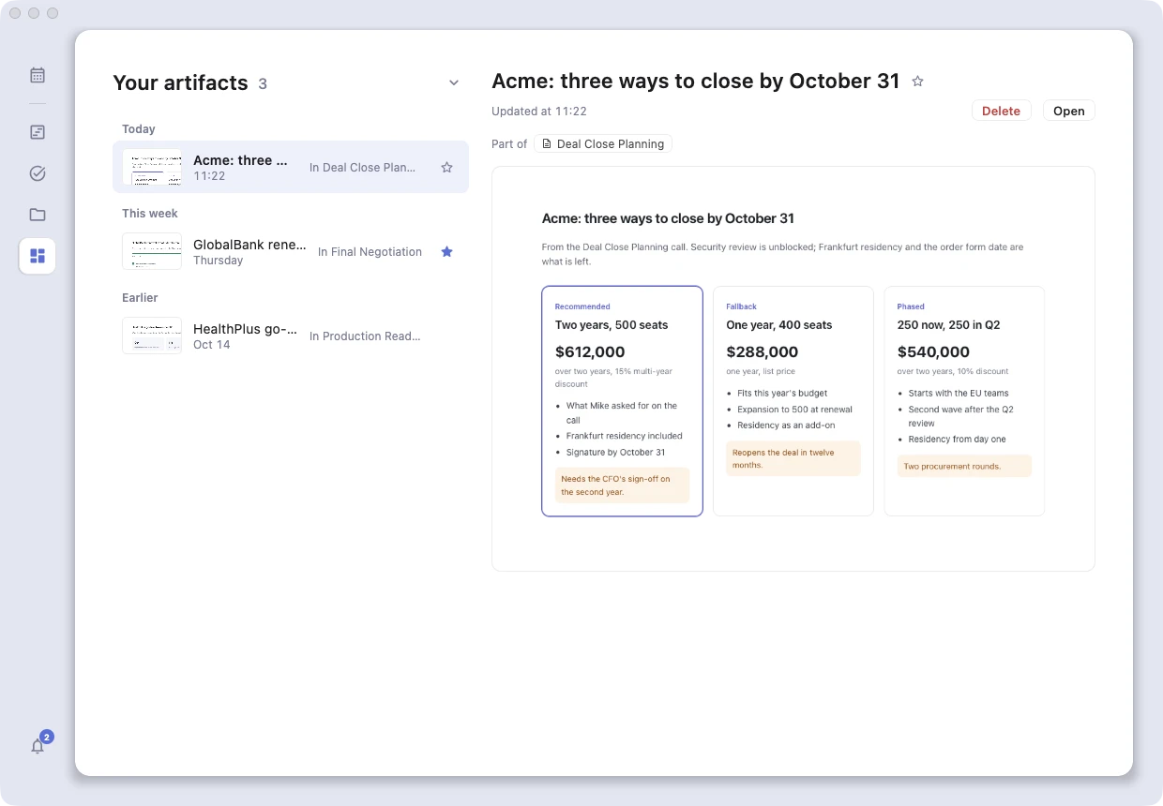
Task: Delete the Acme artifact
Action: (x=1001, y=111)
